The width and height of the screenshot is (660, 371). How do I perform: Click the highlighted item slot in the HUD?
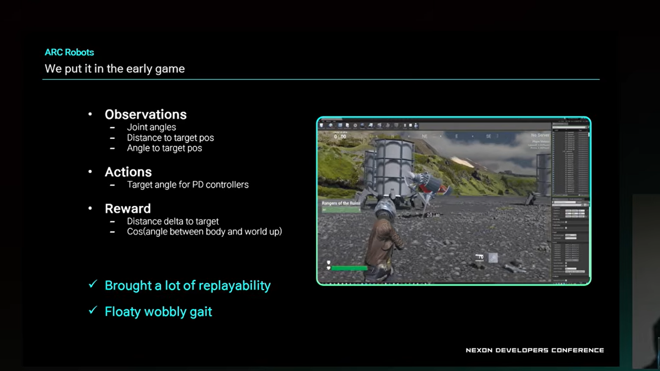coord(493,258)
